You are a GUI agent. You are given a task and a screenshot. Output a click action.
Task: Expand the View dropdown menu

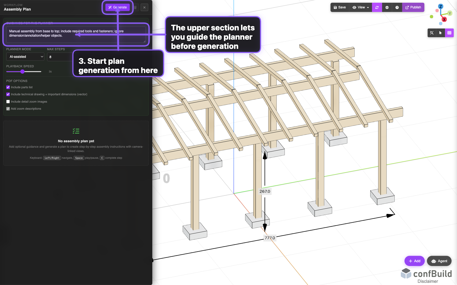(360, 7)
